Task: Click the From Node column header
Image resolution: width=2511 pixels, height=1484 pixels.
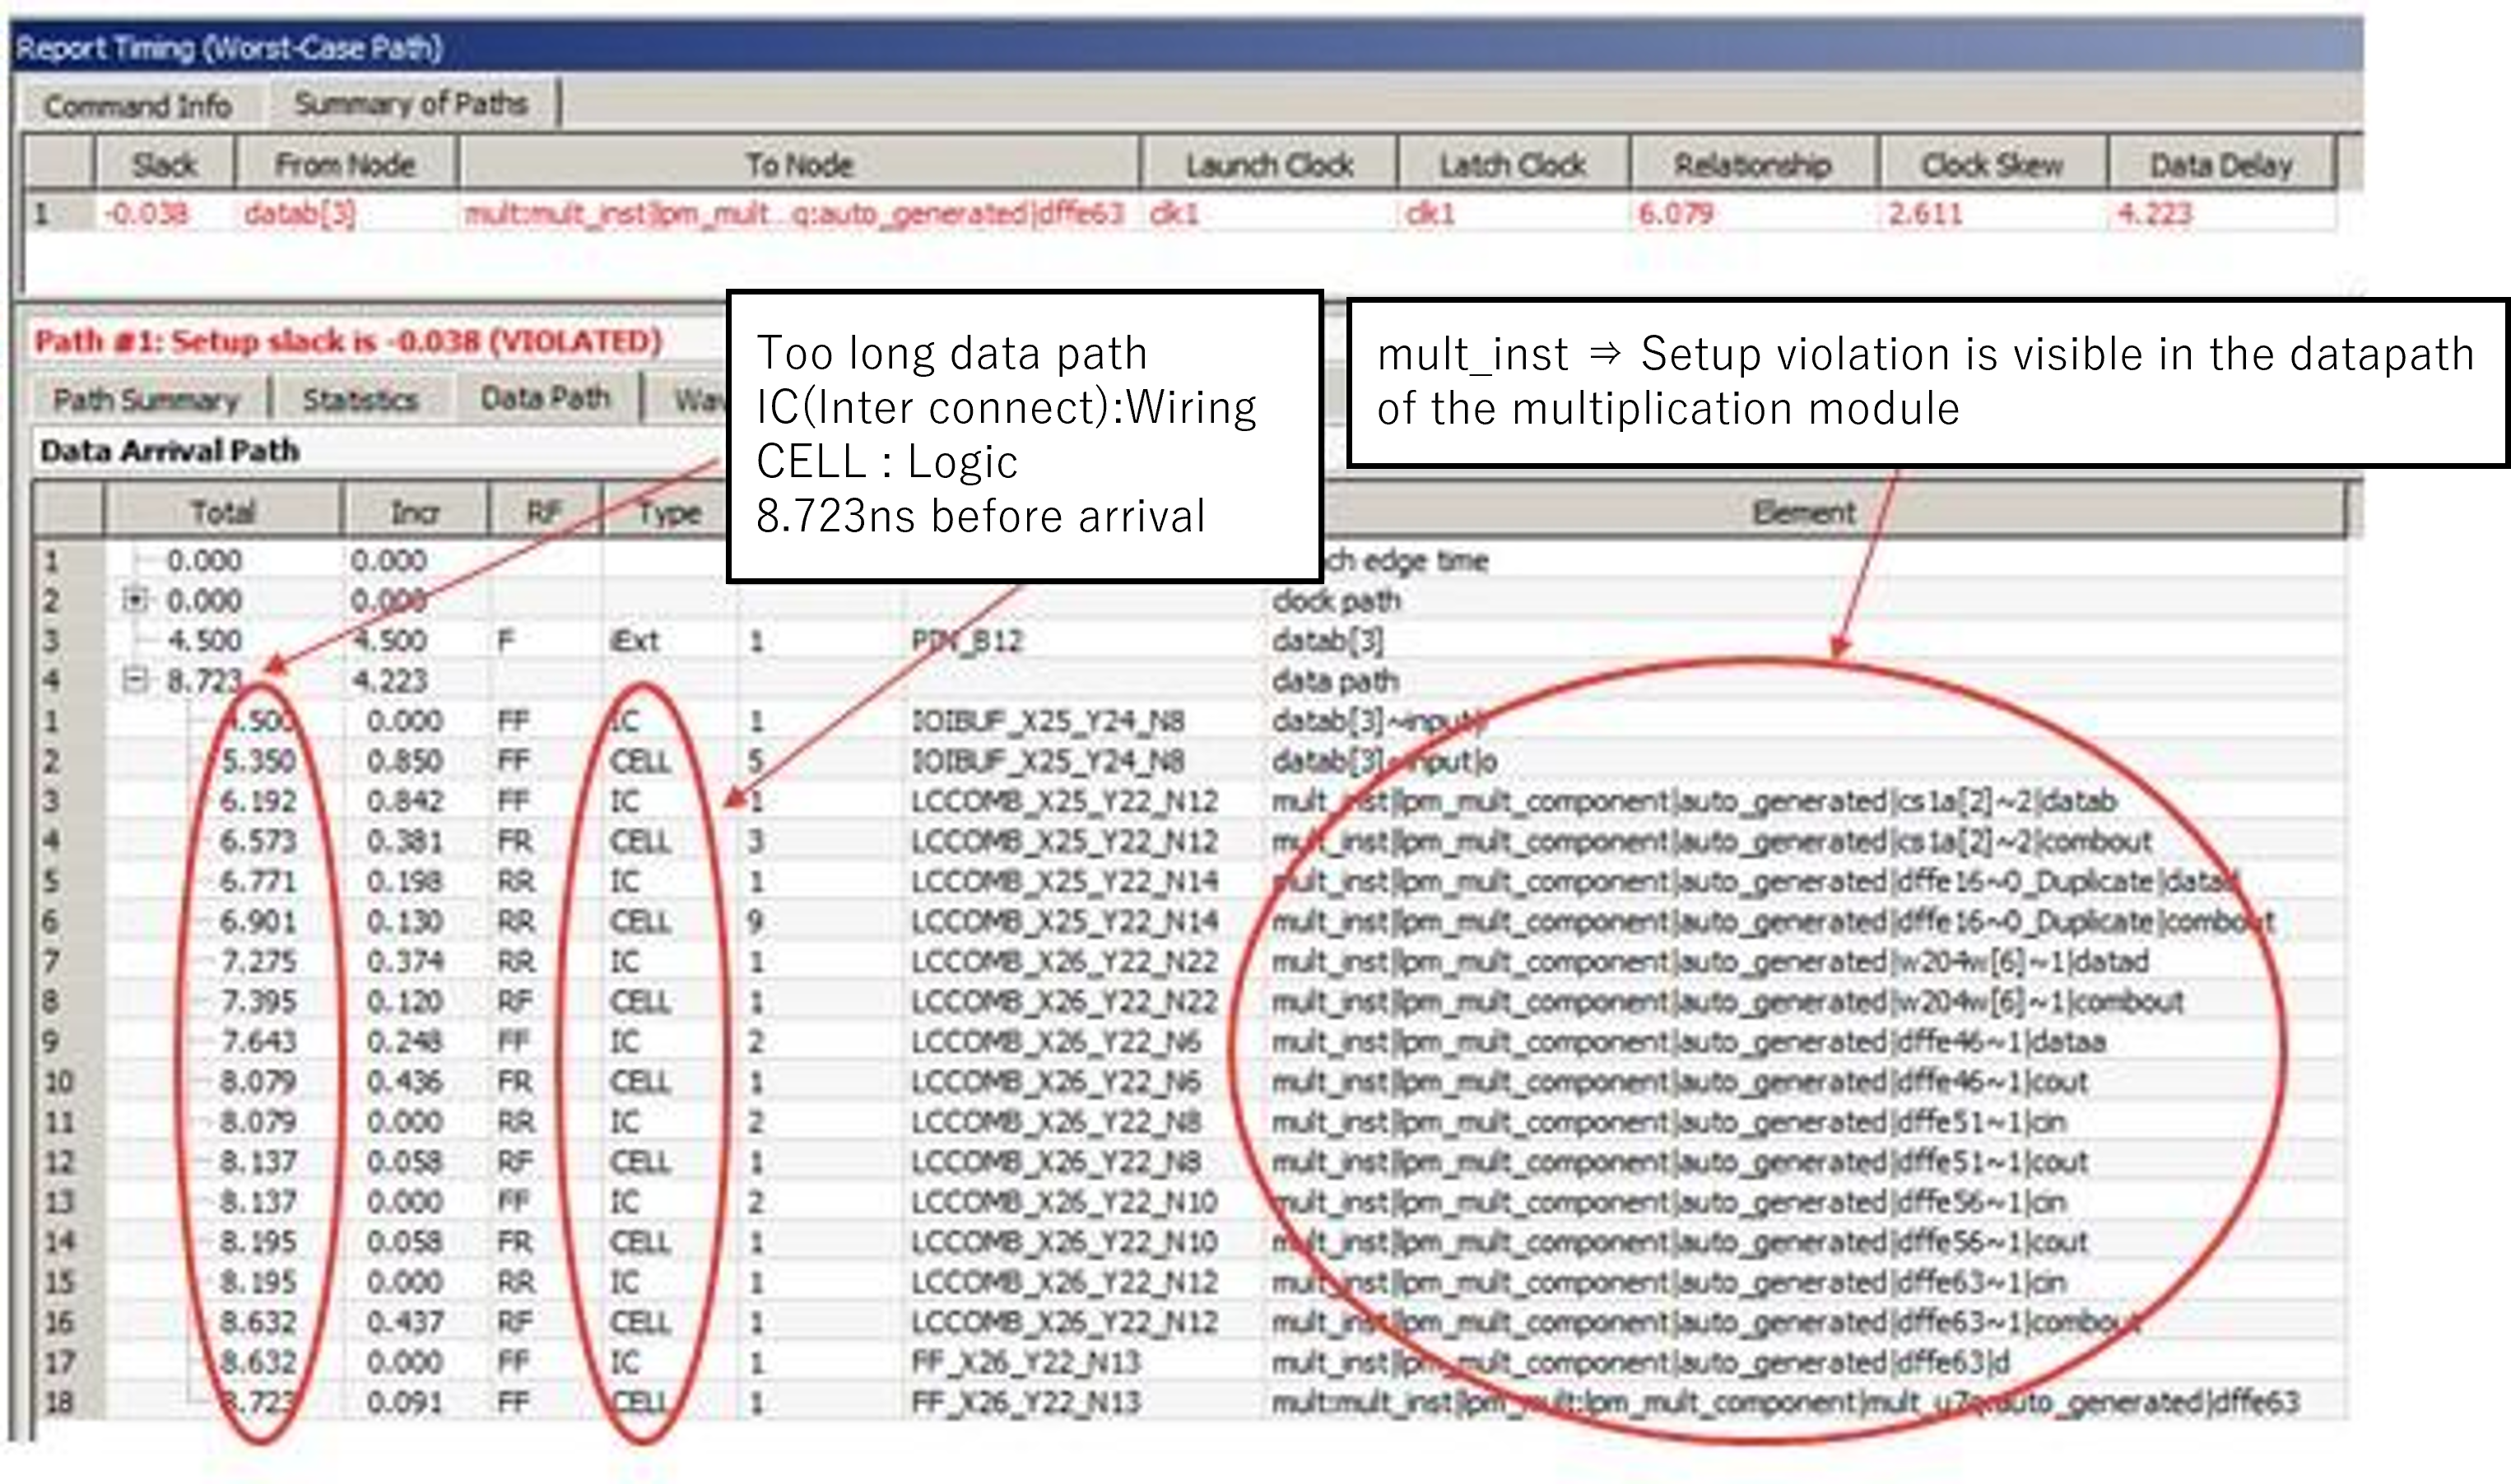Action: tap(345, 164)
